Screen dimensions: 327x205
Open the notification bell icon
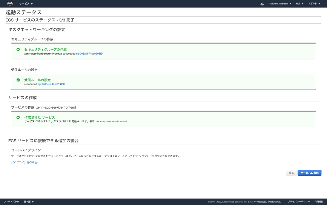262,4
